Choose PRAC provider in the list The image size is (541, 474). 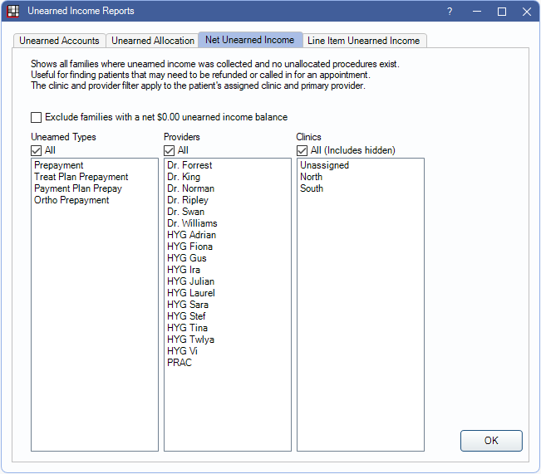179,363
